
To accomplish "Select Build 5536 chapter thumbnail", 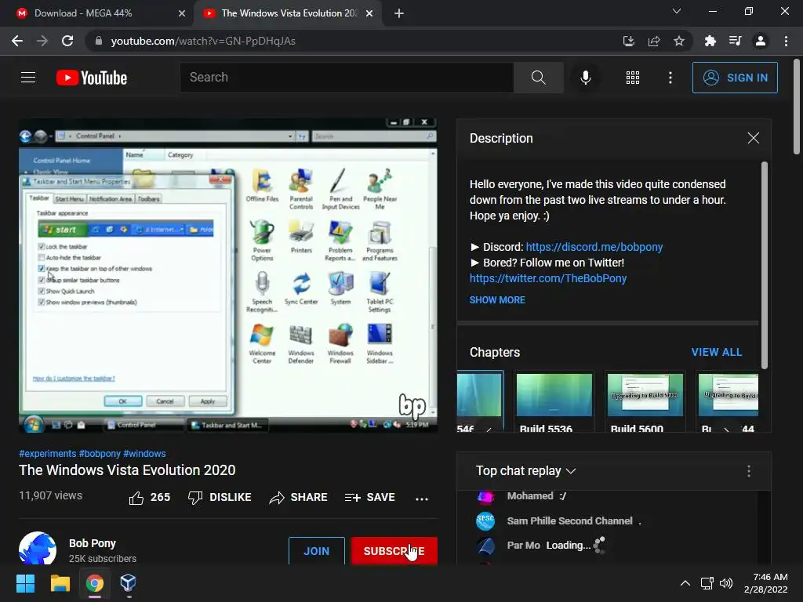I will [554, 395].
